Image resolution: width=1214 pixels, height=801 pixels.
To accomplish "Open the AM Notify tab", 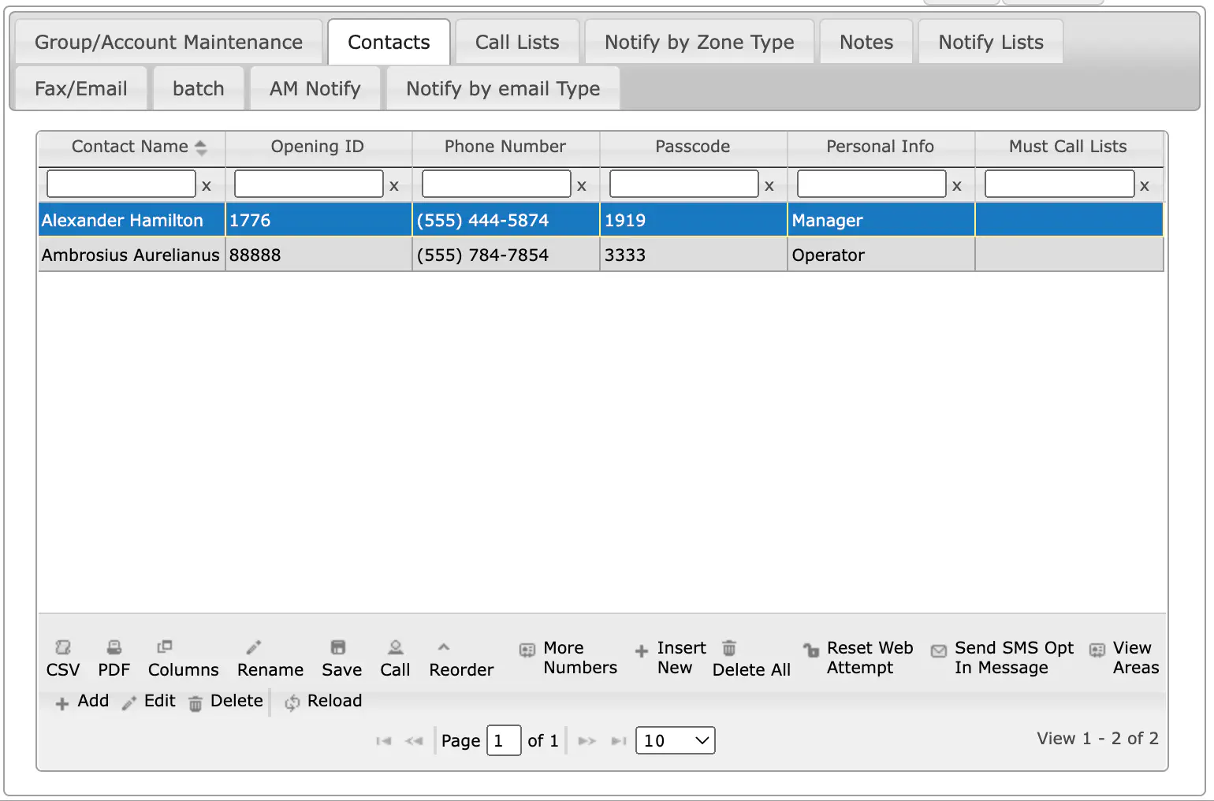I will [315, 88].
